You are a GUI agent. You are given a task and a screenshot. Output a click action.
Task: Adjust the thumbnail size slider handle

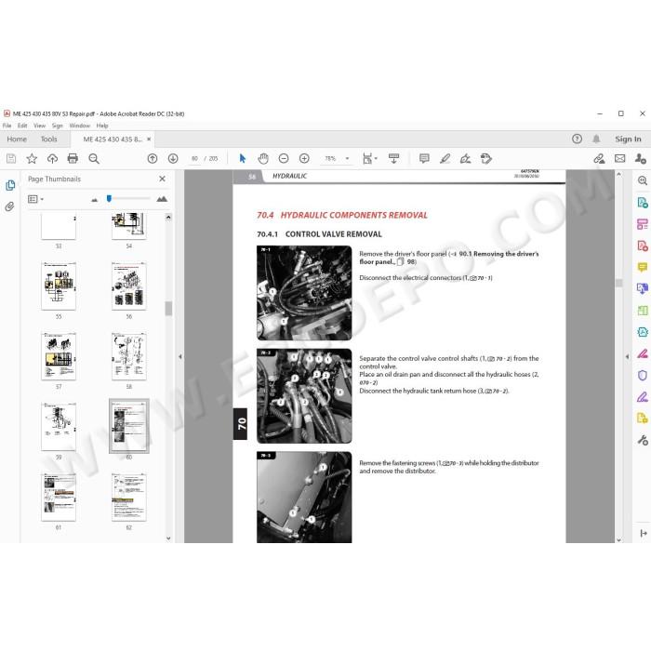(109, 198)
